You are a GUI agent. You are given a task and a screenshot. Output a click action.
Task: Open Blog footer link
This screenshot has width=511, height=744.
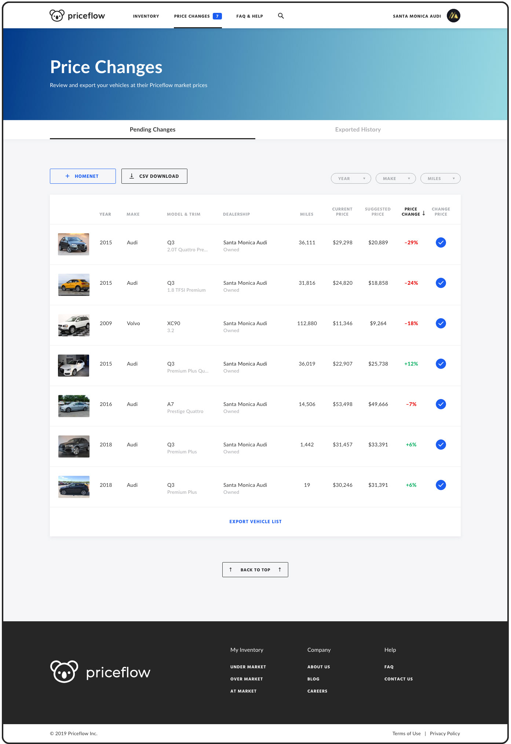point(313,679)
